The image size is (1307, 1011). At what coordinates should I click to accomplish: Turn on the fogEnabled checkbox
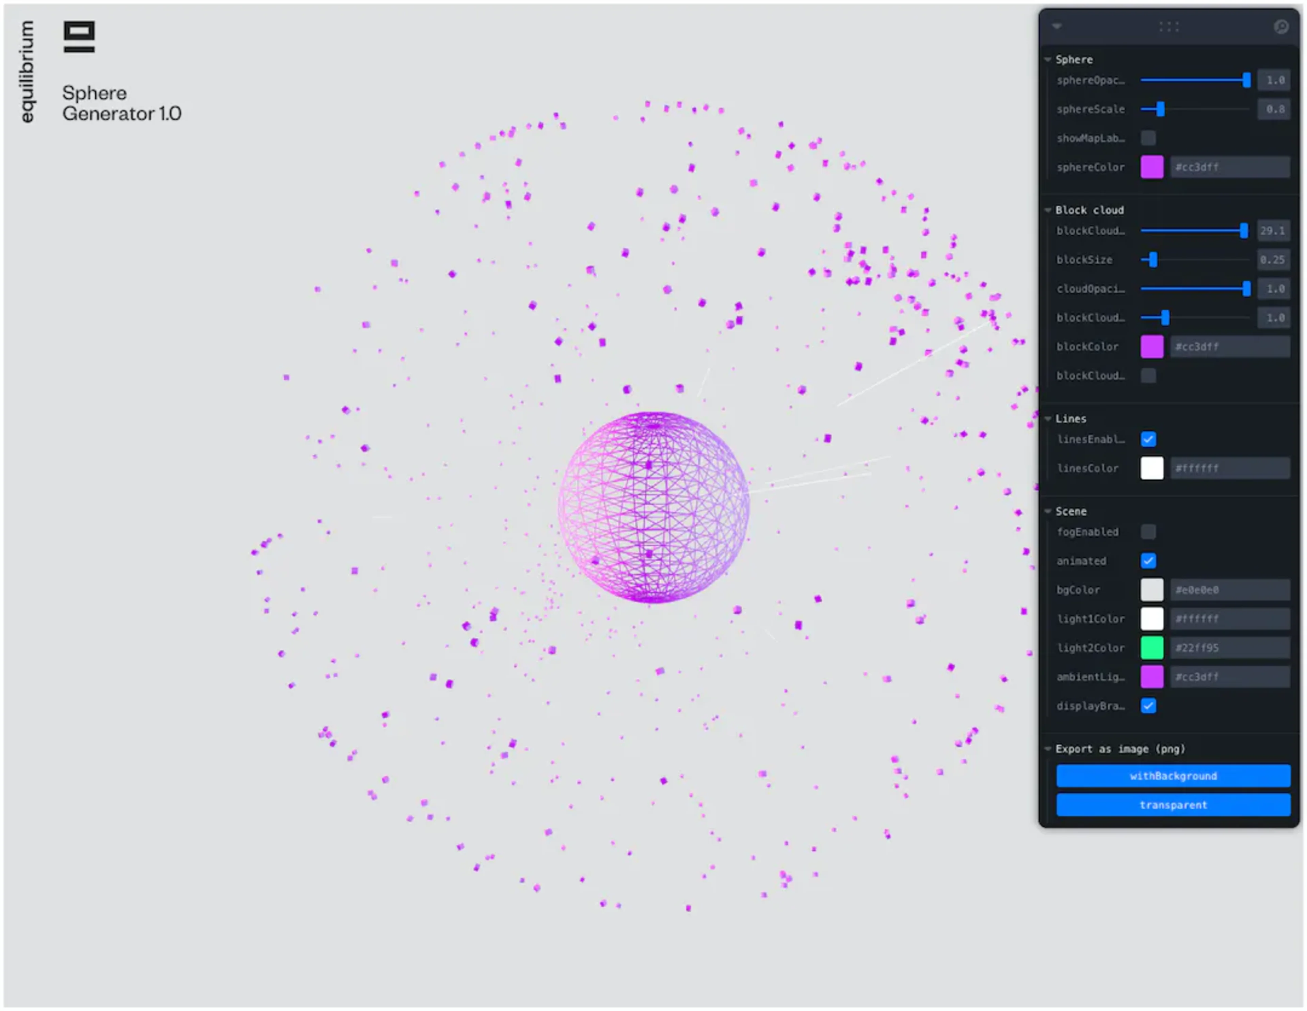pos(1148,532)
